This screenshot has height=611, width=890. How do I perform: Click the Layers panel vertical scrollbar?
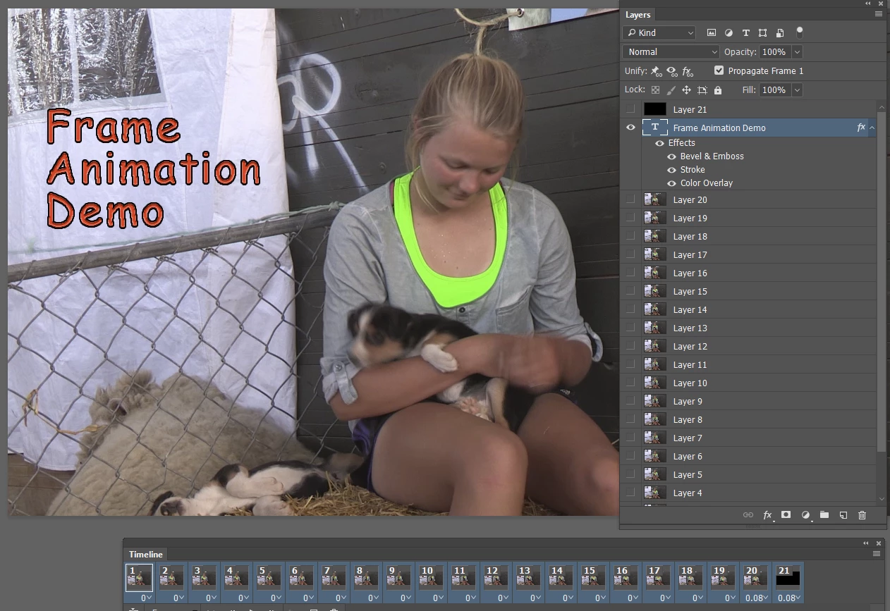point(882,282)
